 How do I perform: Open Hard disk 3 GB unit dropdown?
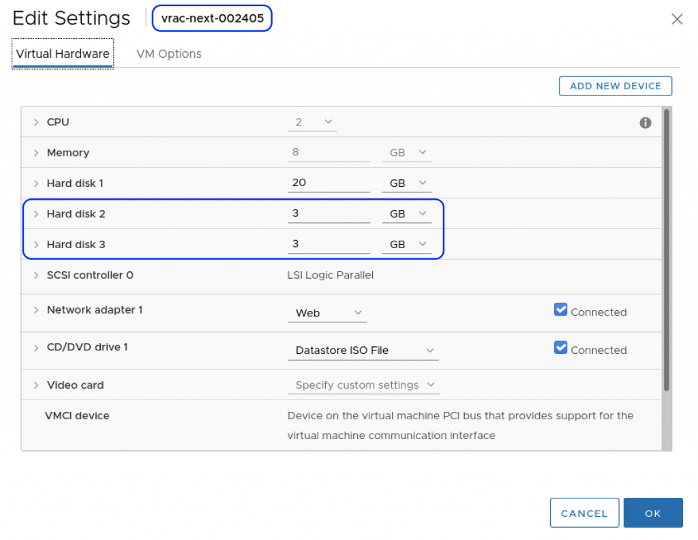tap(407, 244)
